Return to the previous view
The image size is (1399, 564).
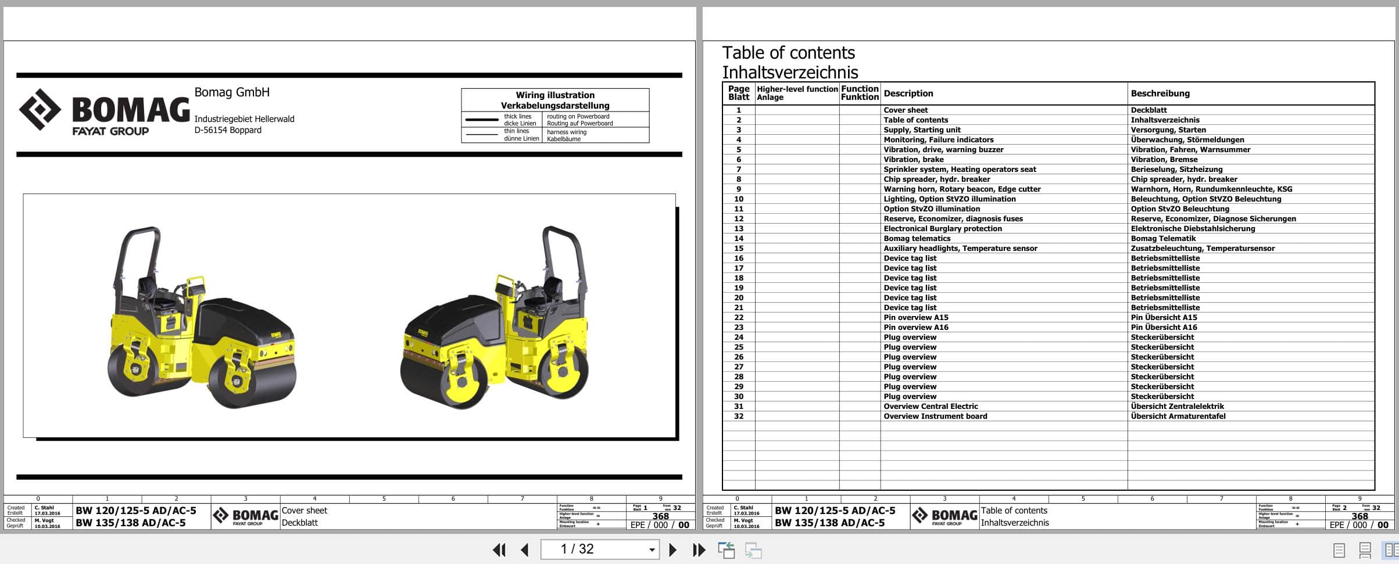[x=727, y=549]
